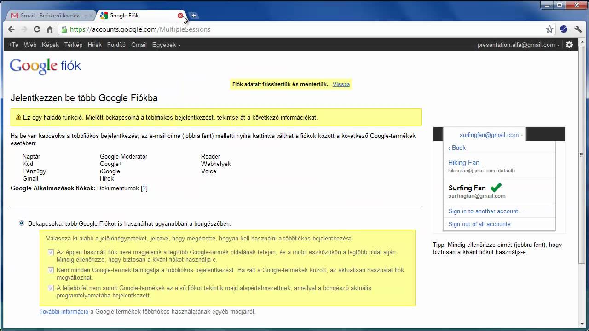Select the Bekapcsolva radio button
Viewport: 589px width, 331px height.
click(22, 223)
